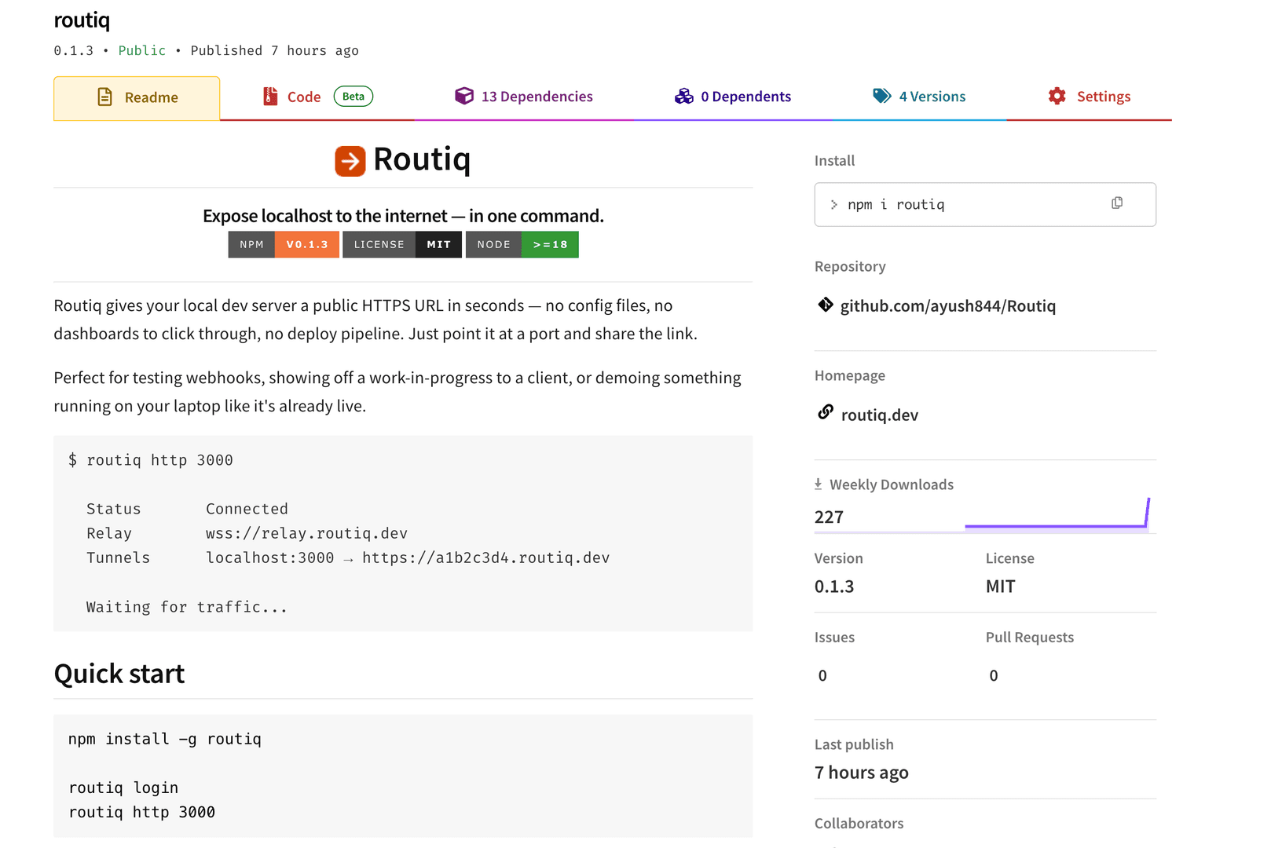Click the homepage chain link icon

pyautogui.click(x=826, y=412)
